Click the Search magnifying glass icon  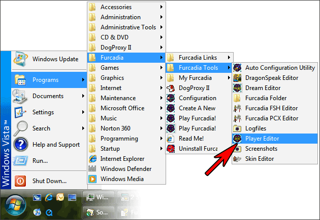click(21, 128)
